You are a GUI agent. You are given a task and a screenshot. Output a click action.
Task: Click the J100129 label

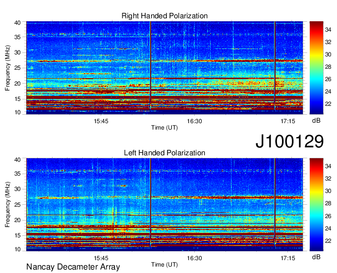[x=289, y=141]
